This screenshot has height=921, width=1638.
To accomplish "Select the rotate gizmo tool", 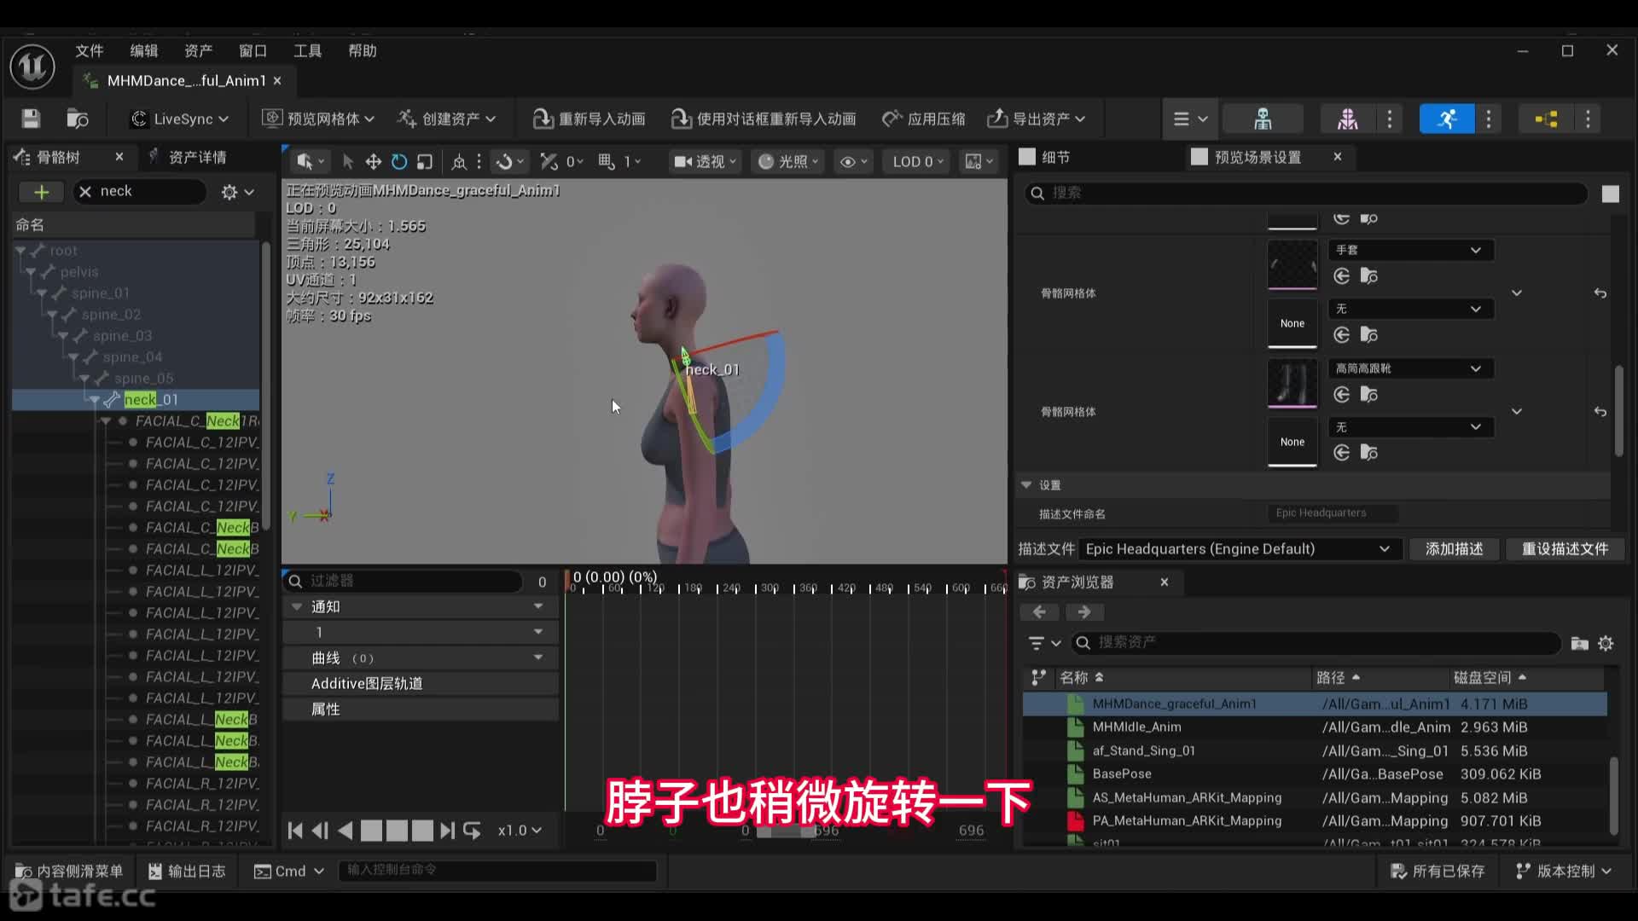I will pos(398,162).
